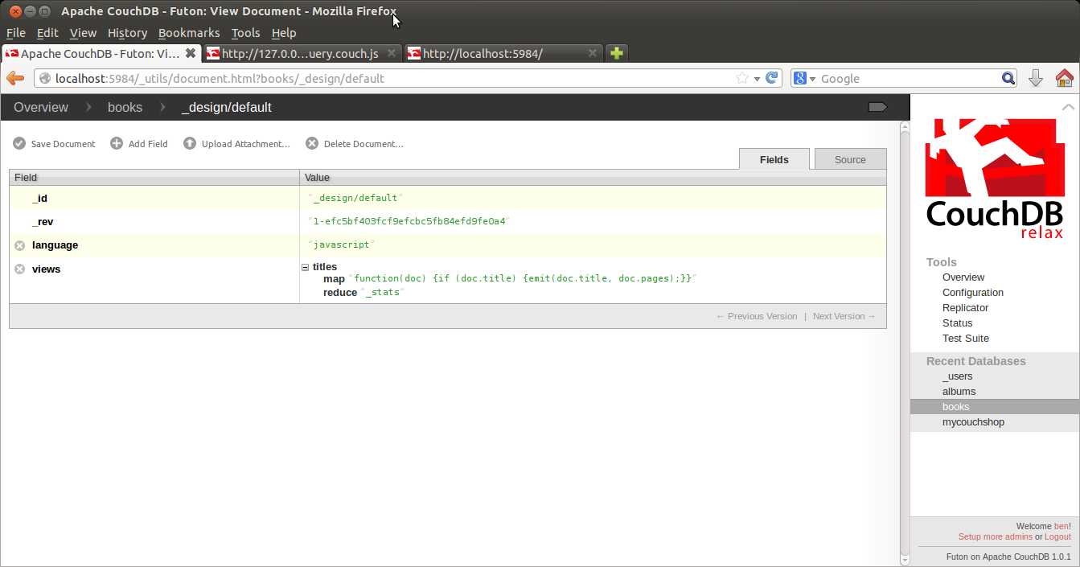Click the map function value text
This screenshot has width=1080, height=567.
[523, 278]
